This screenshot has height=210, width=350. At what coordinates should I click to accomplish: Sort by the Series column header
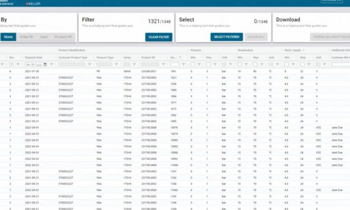point(127,58)
